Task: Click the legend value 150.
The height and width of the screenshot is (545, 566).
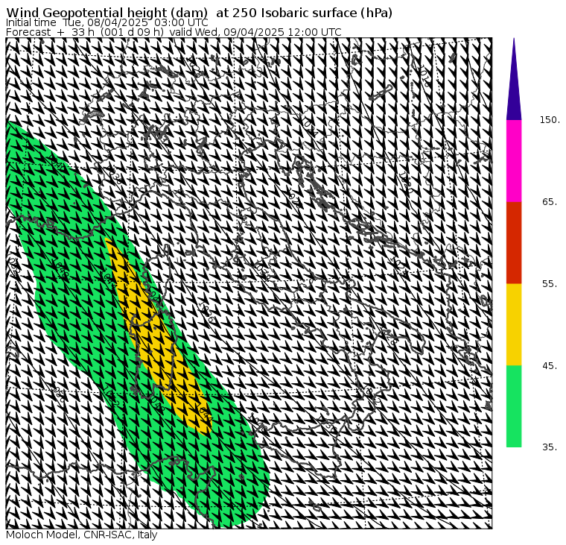Action: click(550, 119)
